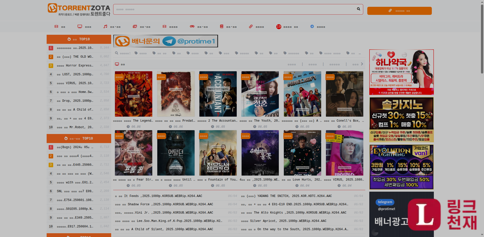Viewport: 484px width, 237px height.
Task: Open the LOST, 2025.1080p entry
Action: pyautogui.click(x=75, y=74)
